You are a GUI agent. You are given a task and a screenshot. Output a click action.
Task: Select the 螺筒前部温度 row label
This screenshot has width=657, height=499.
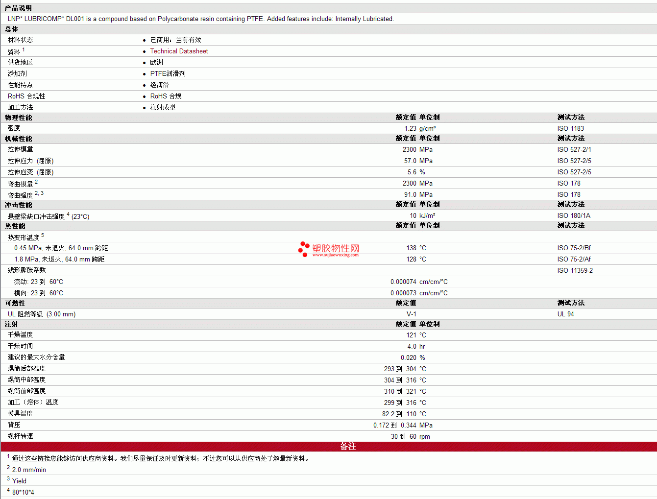tap(27, 391)
